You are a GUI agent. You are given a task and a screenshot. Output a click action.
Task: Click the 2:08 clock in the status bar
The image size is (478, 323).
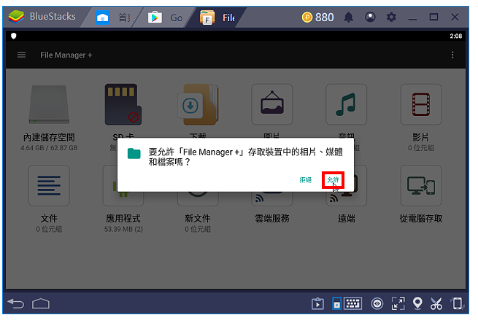tap(456, 36)
